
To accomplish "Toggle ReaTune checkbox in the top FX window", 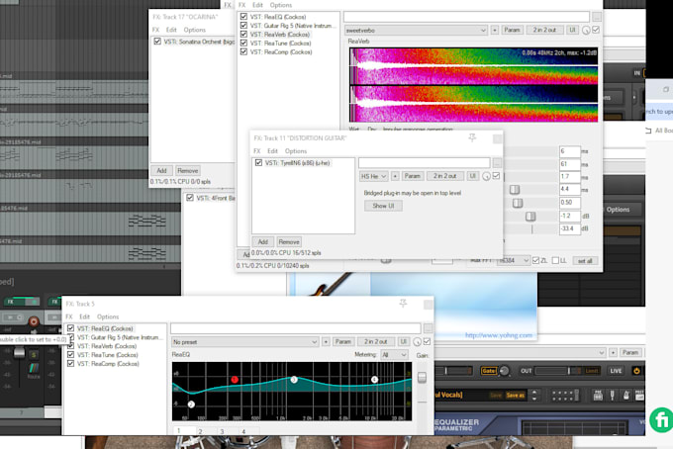I will pyautogui.click(x=243, y=43).
